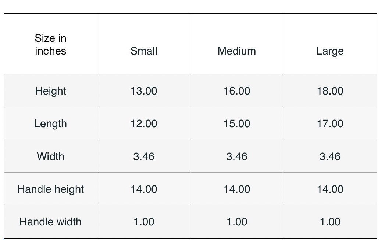Click the Handle width row label
Viewport: 385px width, 240px height.
[51, 222]
